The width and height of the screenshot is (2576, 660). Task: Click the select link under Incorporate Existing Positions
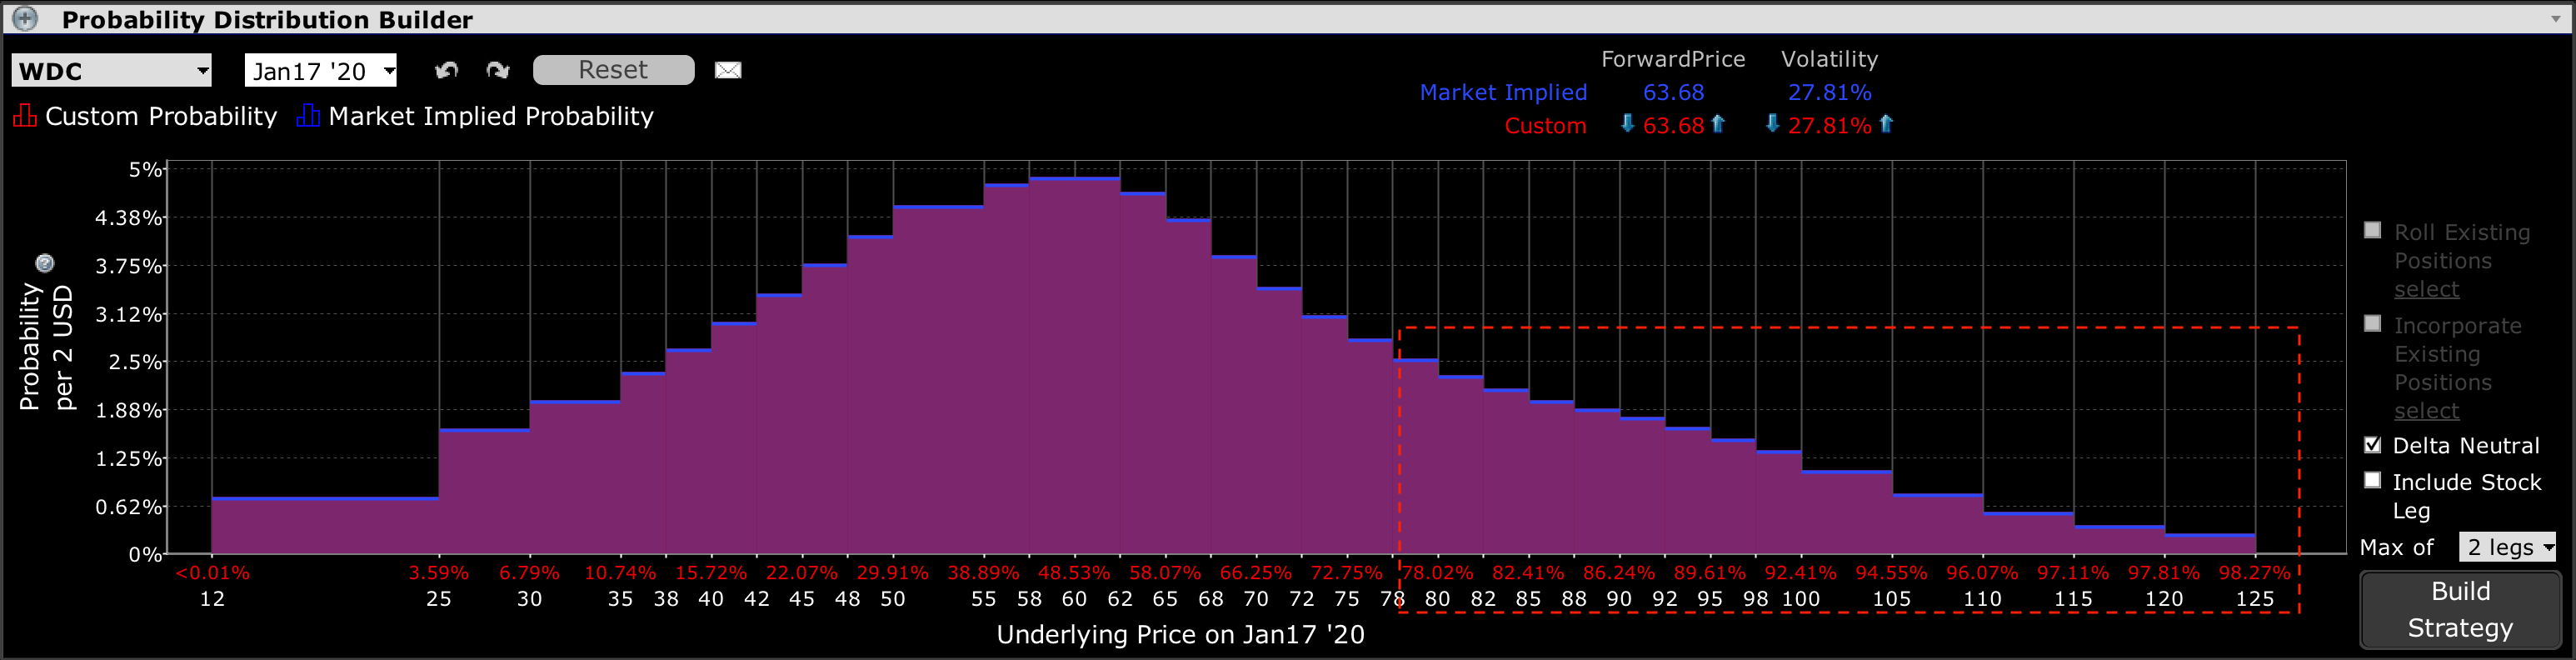(2426, 411)
